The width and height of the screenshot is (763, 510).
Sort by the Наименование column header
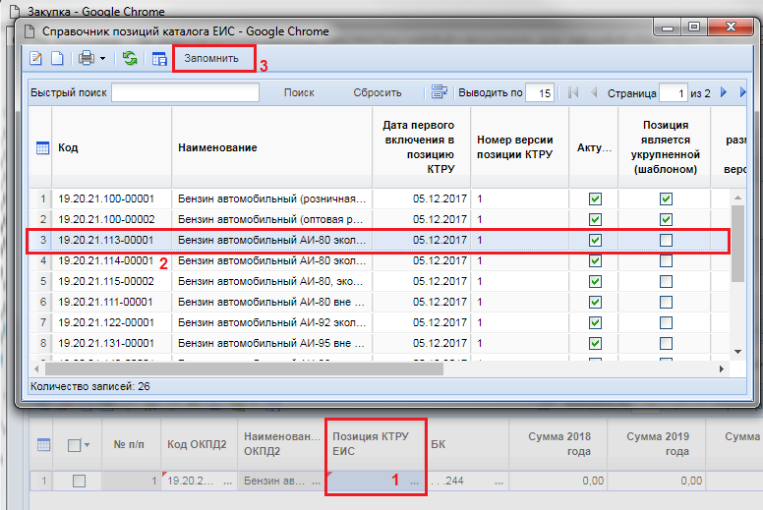coord(217,147)
